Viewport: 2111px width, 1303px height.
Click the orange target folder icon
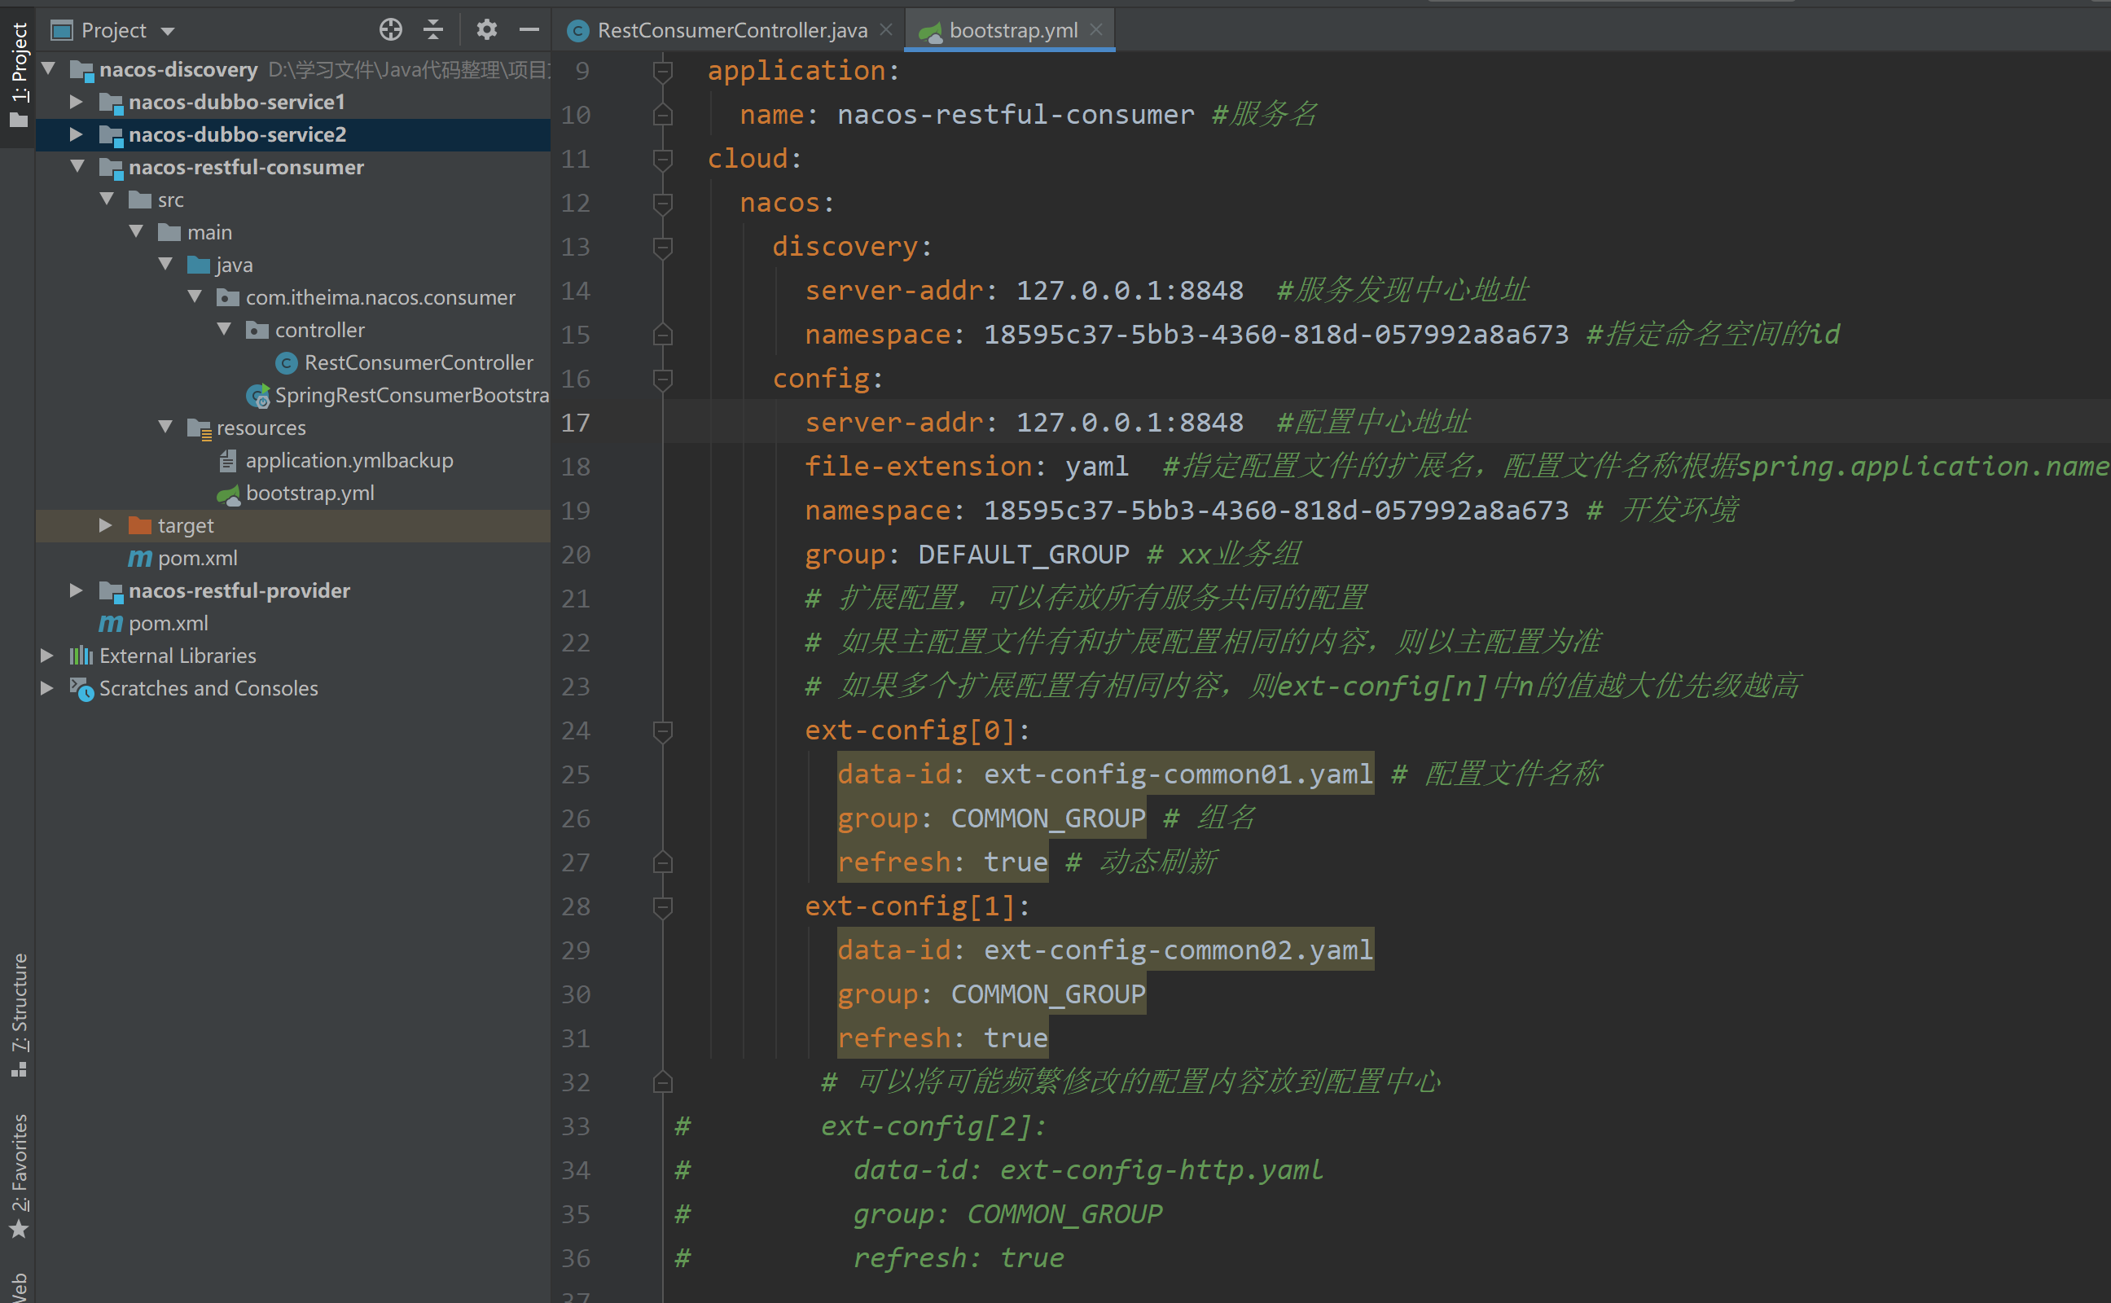(x=139, y=524)
